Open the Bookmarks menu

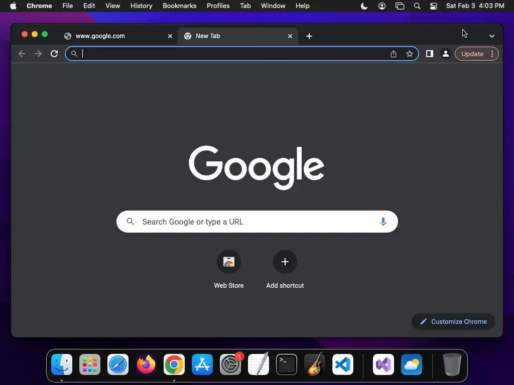(x=179, y=6)
